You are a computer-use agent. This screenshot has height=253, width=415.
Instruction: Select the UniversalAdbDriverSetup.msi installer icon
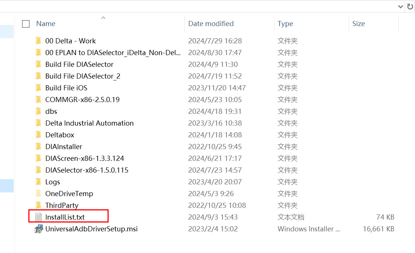[x=39, y=229]
